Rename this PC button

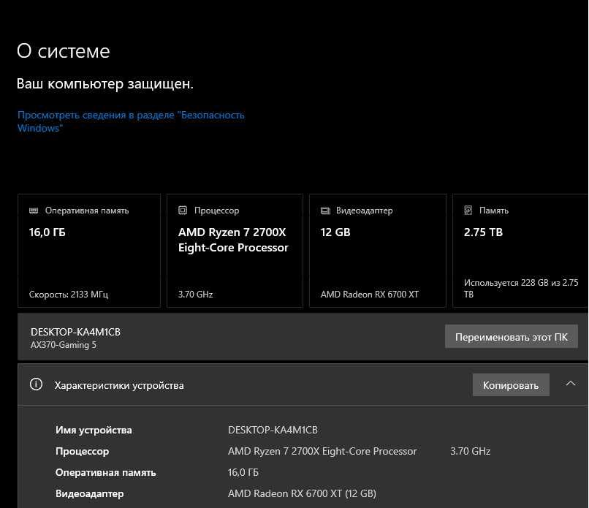(512, 337)
